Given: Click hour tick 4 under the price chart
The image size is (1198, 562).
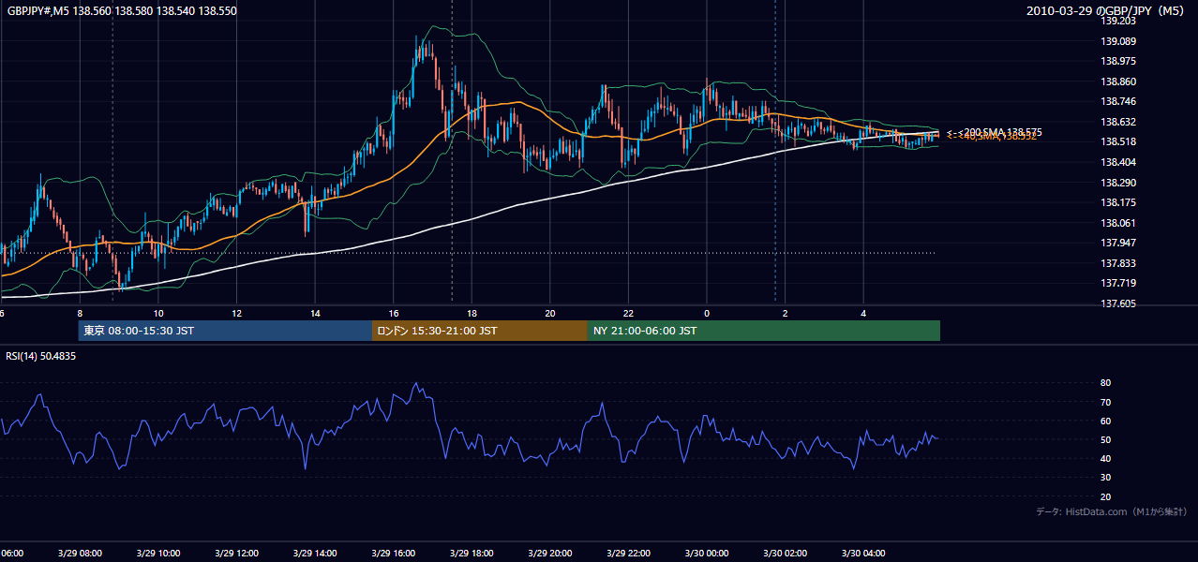Looking at the screenshot, I should (863, 314).
